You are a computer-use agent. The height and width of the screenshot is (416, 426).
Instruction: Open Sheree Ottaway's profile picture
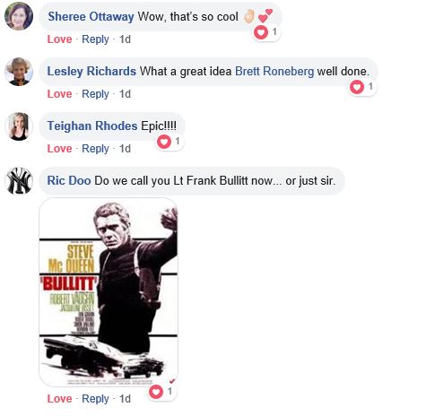click(19, 16)
